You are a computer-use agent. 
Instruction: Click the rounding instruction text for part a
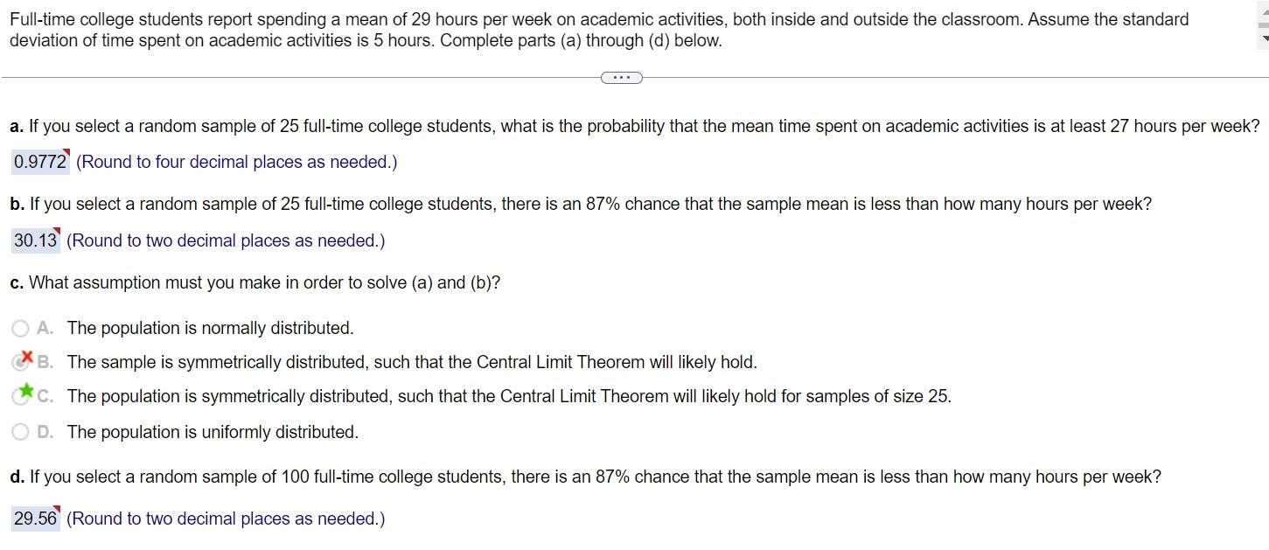click(x=236, y=162)
